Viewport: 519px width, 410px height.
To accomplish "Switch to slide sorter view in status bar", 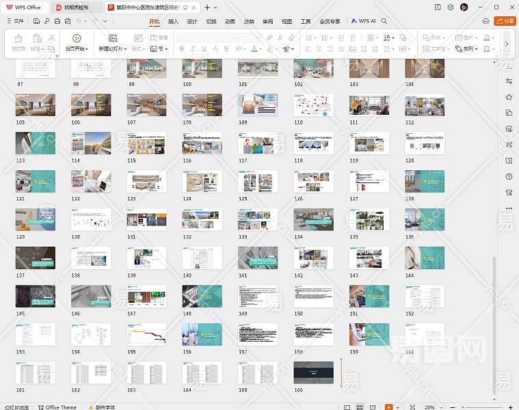I will point(360,407).
